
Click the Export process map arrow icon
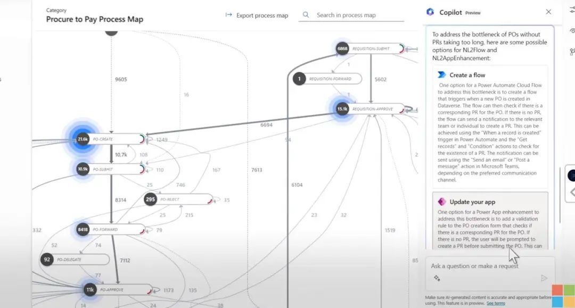click(x=229, y=15)
